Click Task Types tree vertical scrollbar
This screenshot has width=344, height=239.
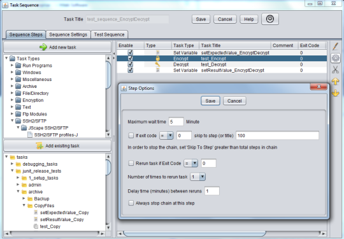tap(108, 96)
